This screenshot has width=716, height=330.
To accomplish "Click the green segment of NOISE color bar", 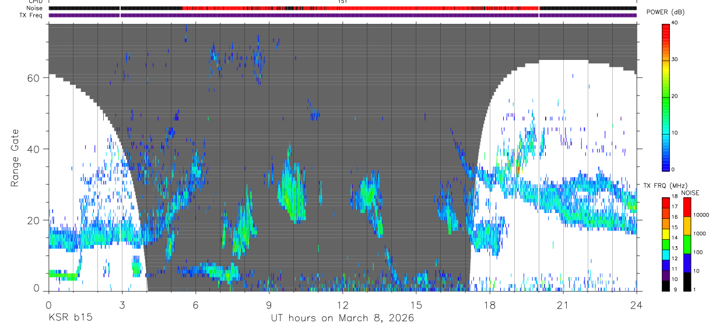I will click(x=687, y=244).
